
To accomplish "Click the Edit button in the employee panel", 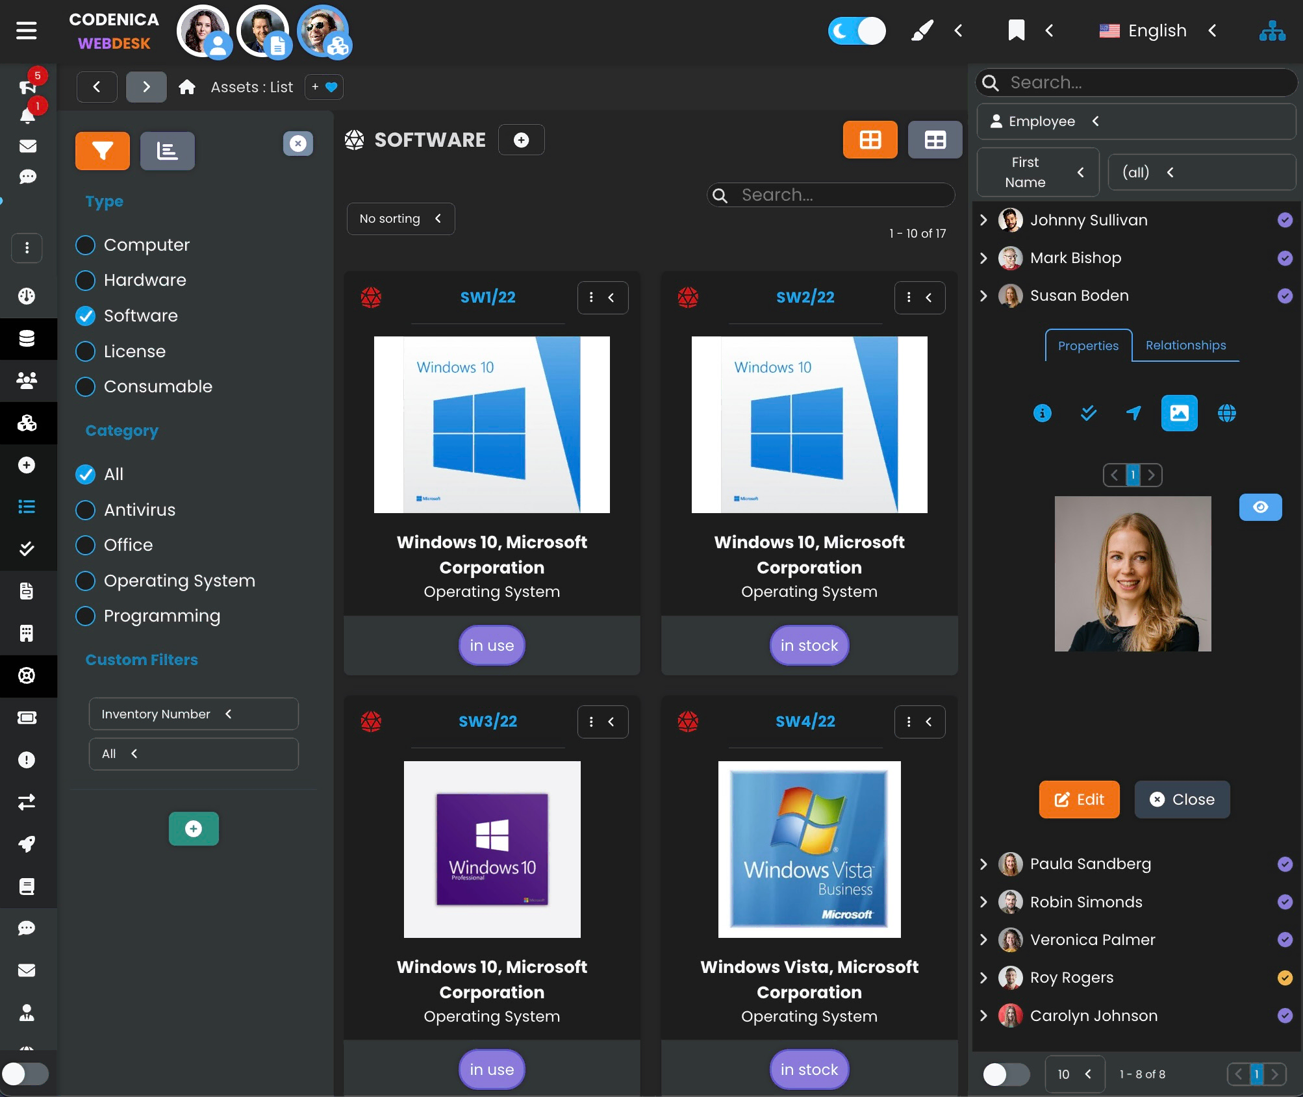I will tap(1078, 800).
